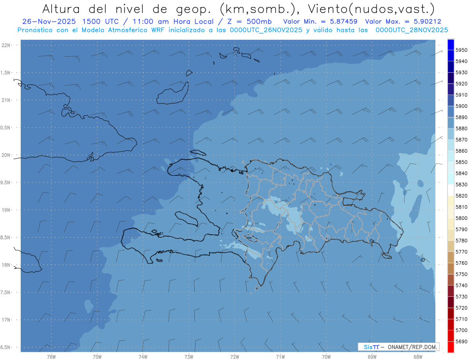
Task: Click the color bar segment between 5920 and 5910
Action: click(x=450, y=89)
